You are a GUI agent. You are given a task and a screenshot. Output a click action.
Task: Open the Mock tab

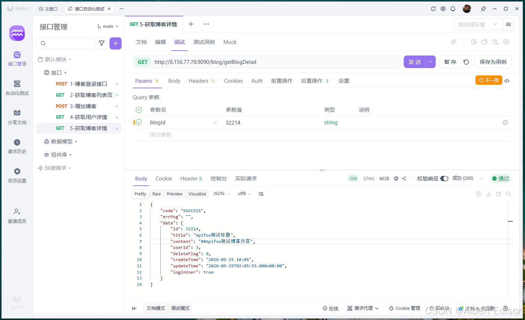coord(230,42)
